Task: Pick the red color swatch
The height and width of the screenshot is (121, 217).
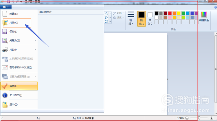Action: 170,13
